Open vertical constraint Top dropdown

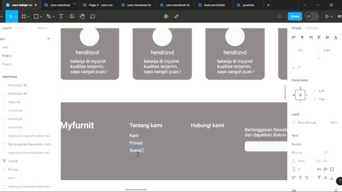tap(322, 99)
